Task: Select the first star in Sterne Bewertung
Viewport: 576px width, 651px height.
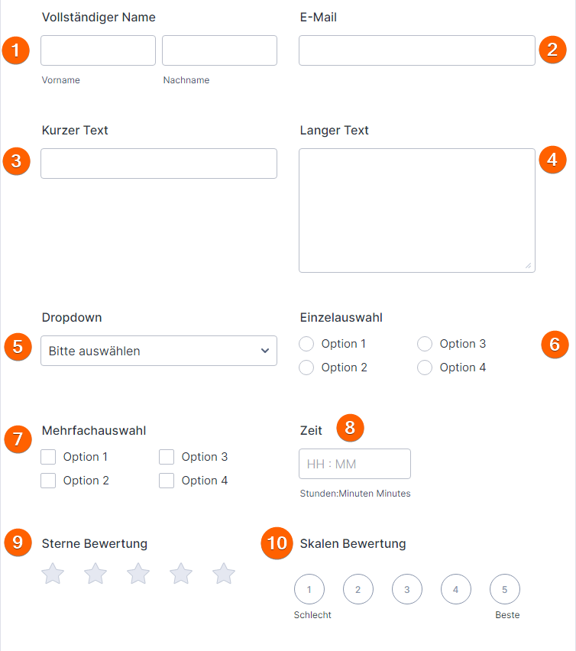Action: 52,574
